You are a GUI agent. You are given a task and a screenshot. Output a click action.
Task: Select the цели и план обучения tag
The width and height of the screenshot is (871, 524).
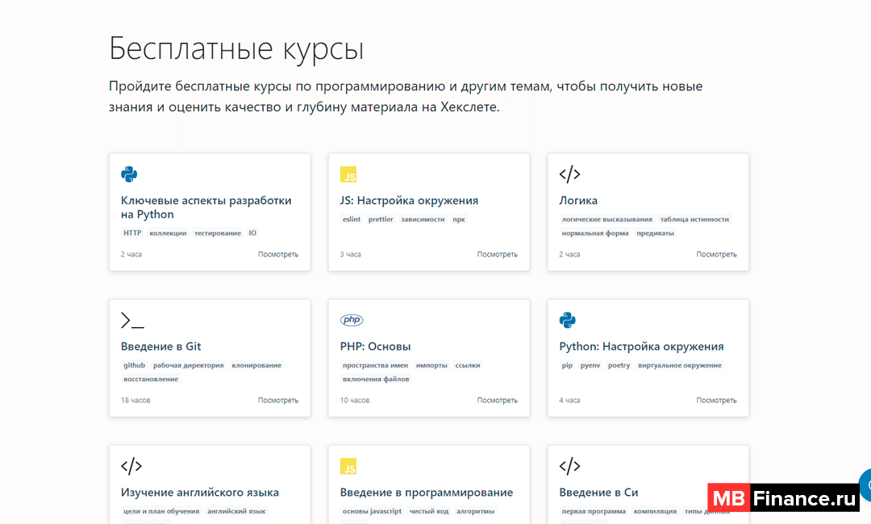coord(161,511)
